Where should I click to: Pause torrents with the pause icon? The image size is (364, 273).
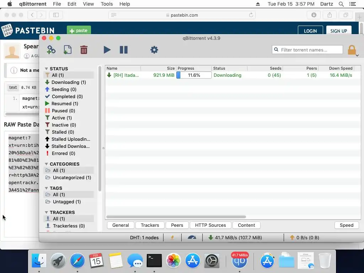pyautogui.click(x=123, y=50)
